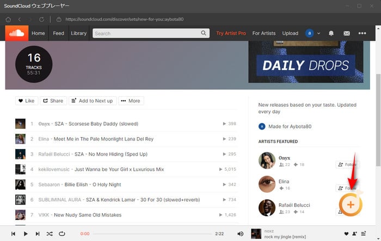Click the 'rock my jingle [remix]' title

pos(285,237)
